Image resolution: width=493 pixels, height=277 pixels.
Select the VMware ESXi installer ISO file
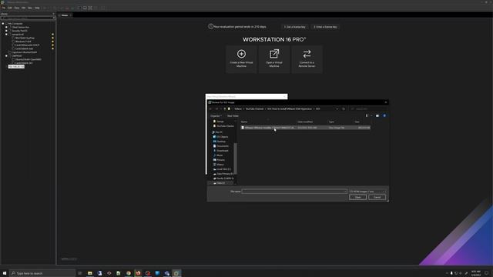(x=305, y=128)
